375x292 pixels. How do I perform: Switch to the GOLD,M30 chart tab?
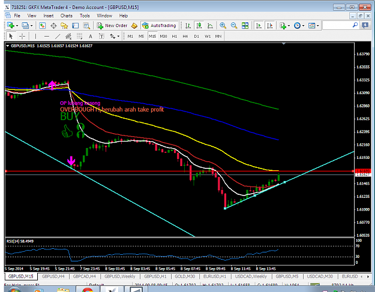(x=185, y=276)
